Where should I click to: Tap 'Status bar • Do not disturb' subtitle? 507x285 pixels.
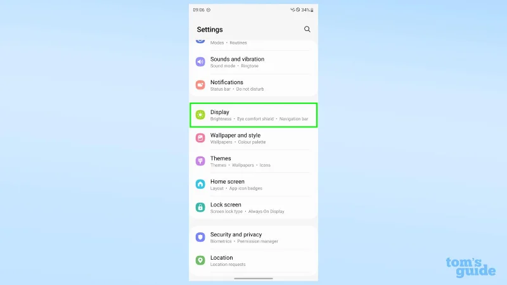pos(237,89)
